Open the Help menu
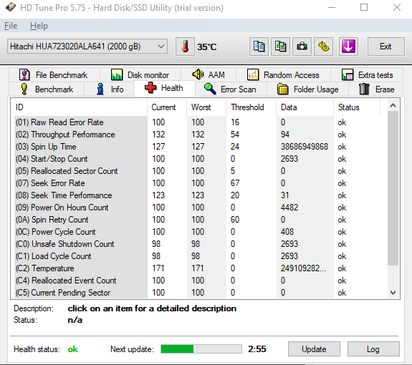This screenshot has width=412, height=365. coord(39,26)
